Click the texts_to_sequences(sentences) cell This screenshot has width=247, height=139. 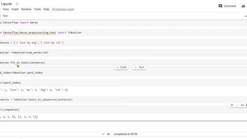(x=123, y=100)
